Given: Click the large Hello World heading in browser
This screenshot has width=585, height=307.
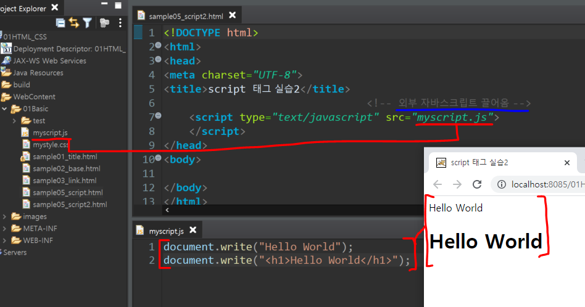Looking at the screenshot, I should click(x=486, y=242).
